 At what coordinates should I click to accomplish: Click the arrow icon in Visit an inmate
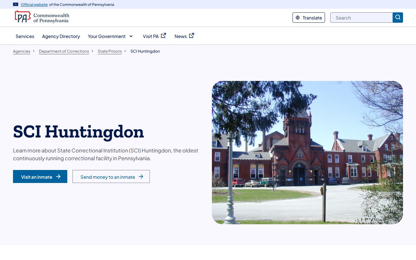(58, 176)
